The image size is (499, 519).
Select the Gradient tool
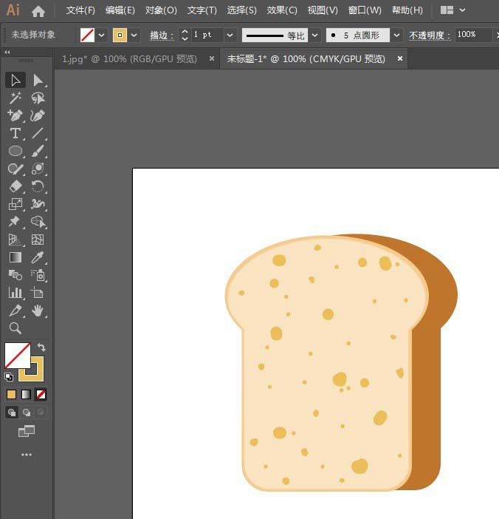point(16,257)
